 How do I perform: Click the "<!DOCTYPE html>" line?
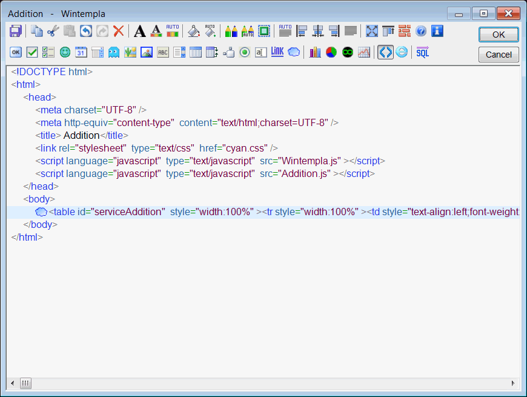pyautogui.click(x=51, y=72)
